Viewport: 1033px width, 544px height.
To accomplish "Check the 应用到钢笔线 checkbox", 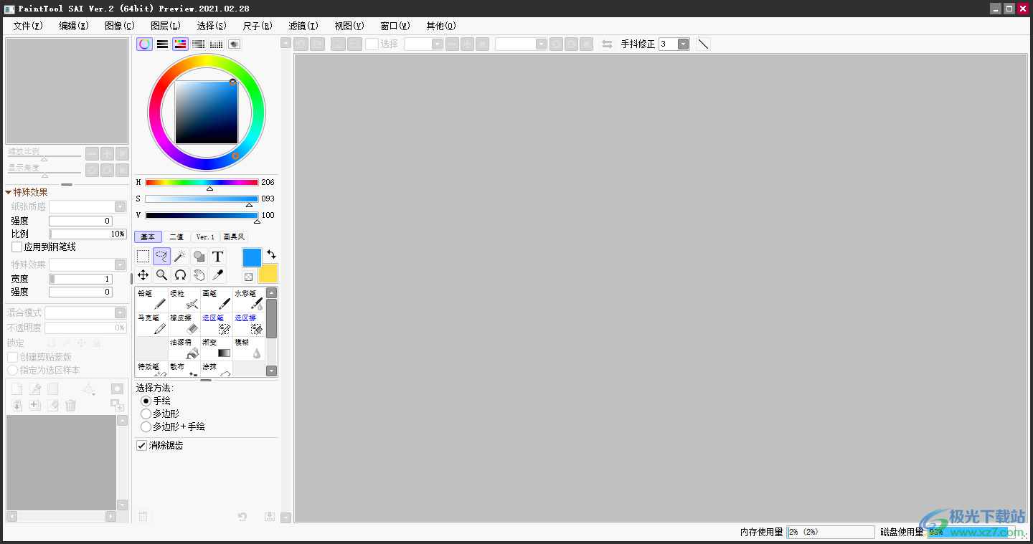I will [x=17, y=247].
